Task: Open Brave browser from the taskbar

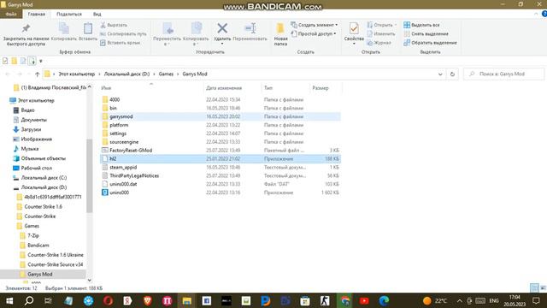Action: click(147, 300)
